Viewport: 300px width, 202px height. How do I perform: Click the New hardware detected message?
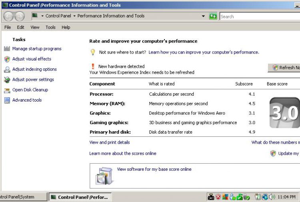click(122, 66)
